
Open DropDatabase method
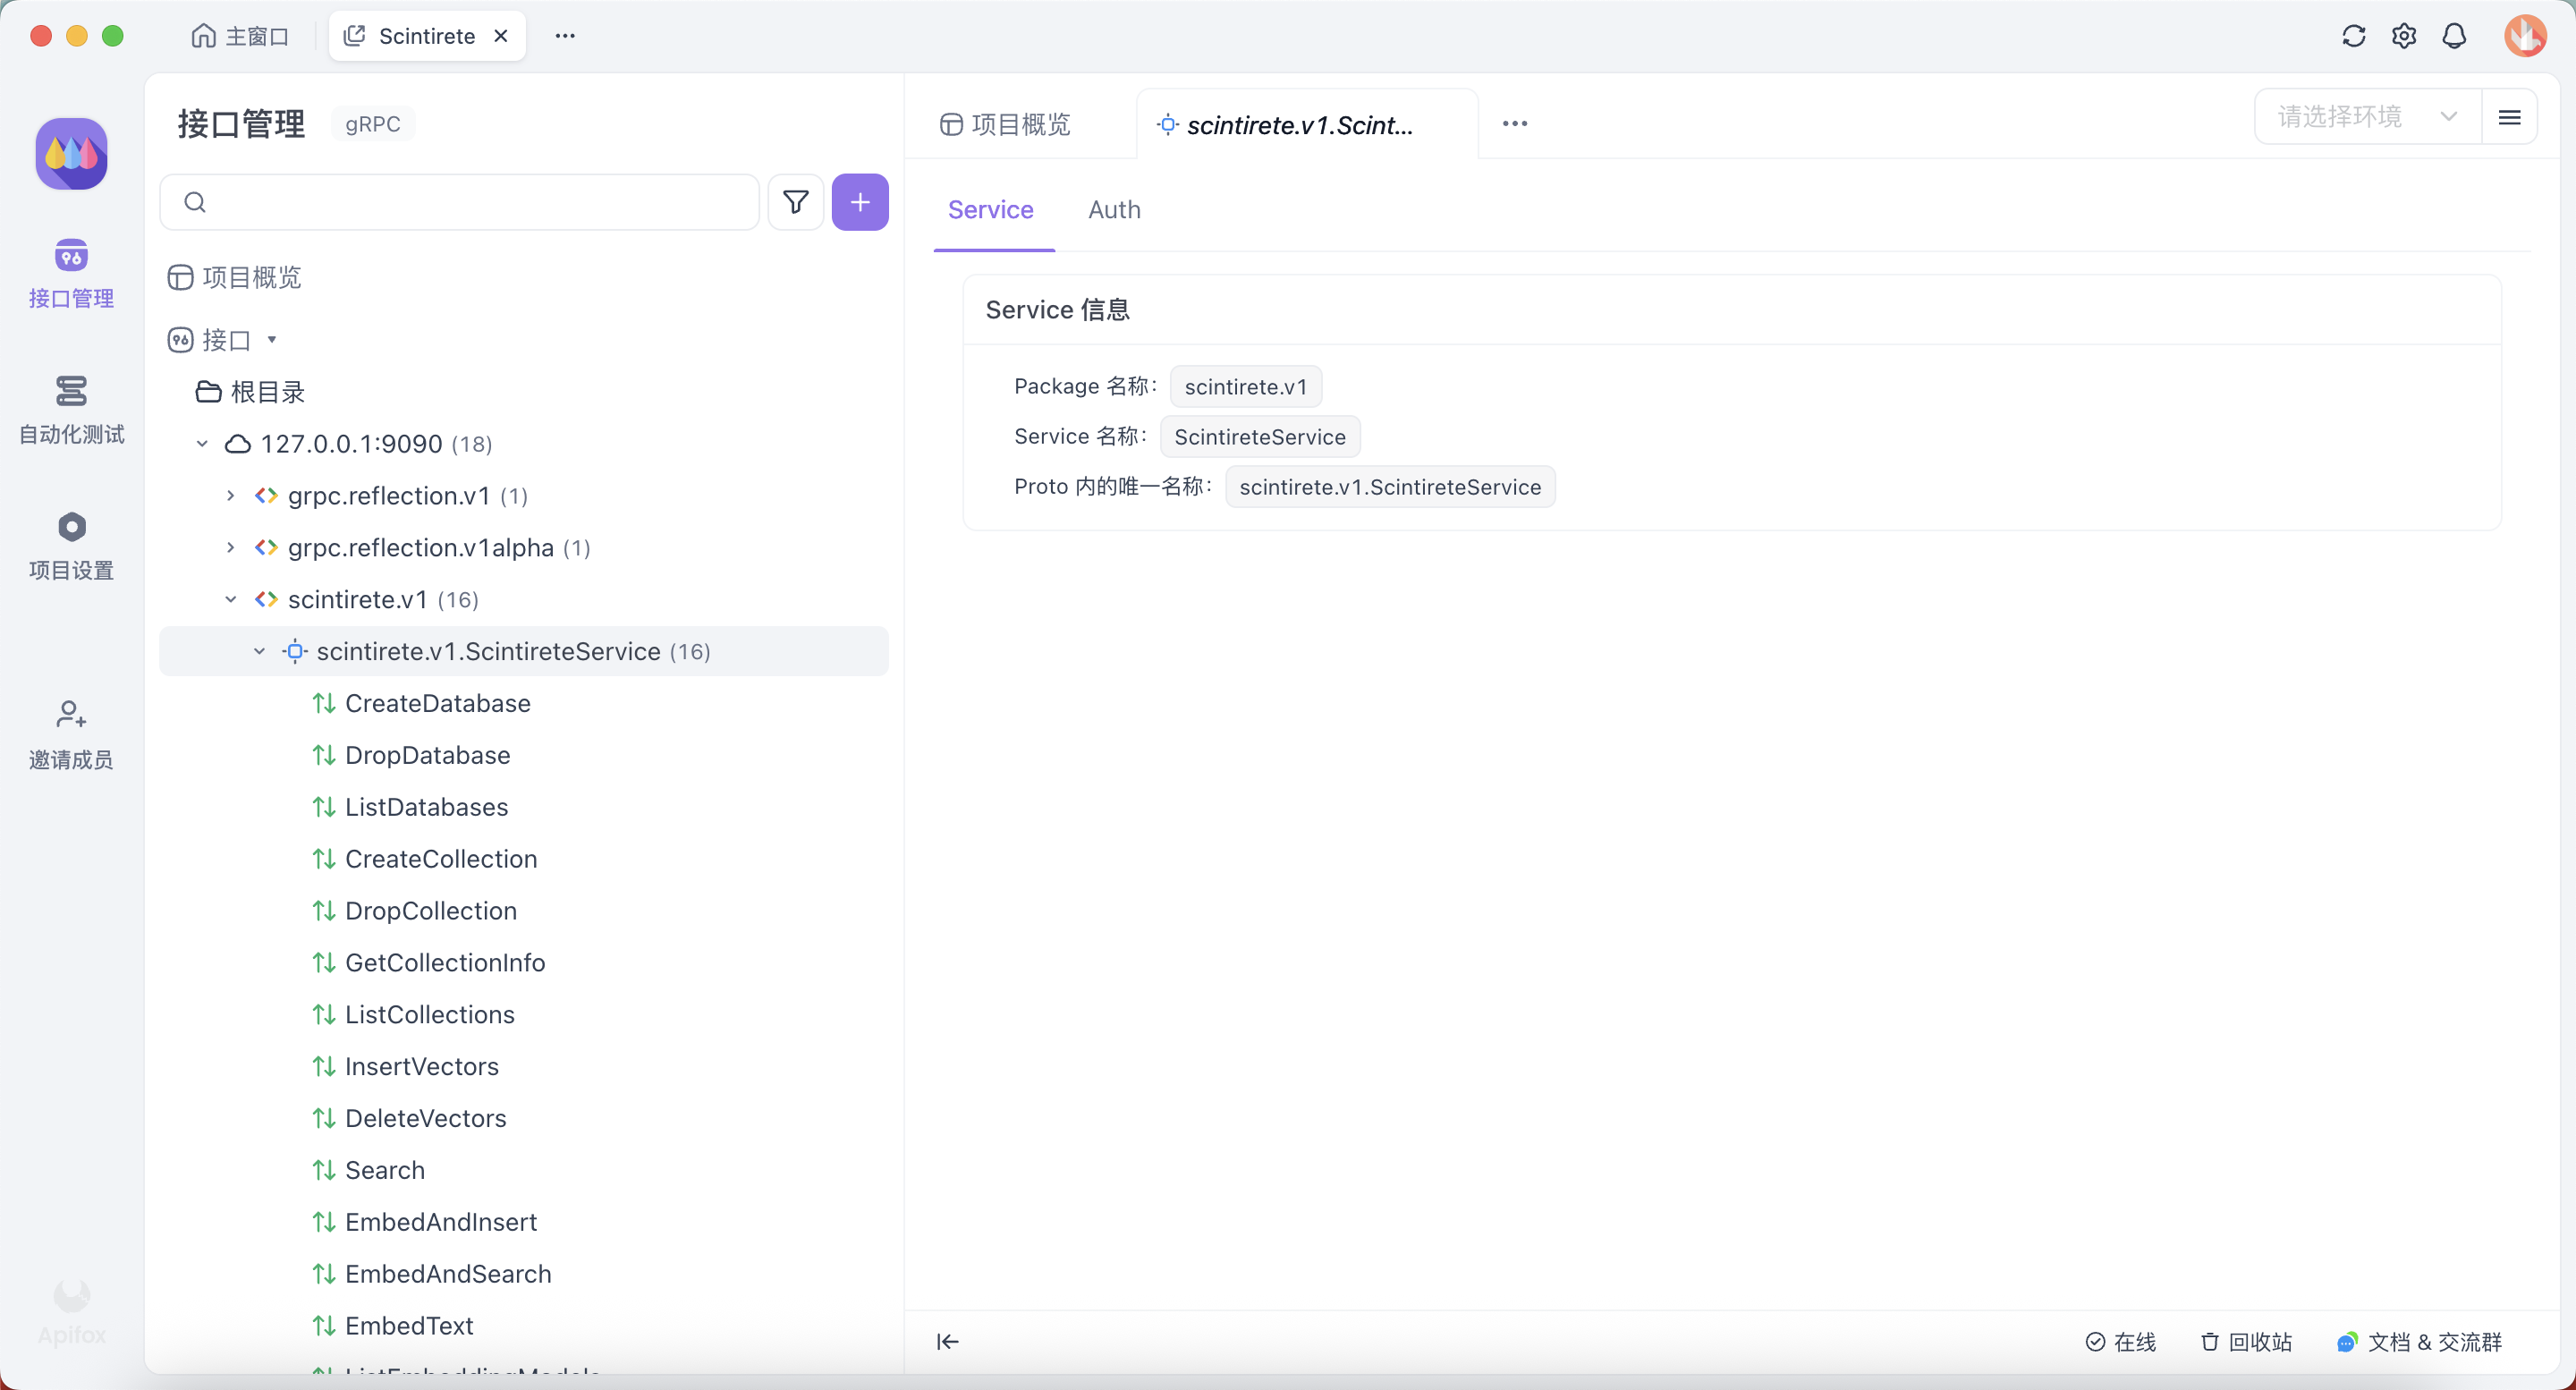pyautogui.click(x=427, y=755)
